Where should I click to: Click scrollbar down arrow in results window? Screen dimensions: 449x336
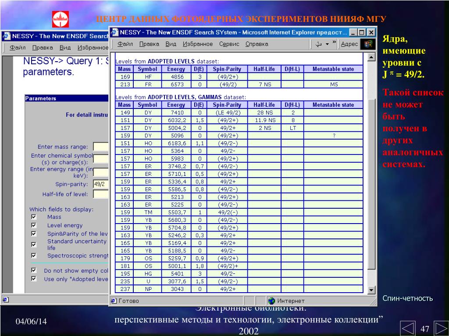click(x=371, y=290)
